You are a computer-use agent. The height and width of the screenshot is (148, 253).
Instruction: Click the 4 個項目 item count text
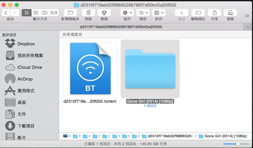pyautogui.click(x=150, y=106)
